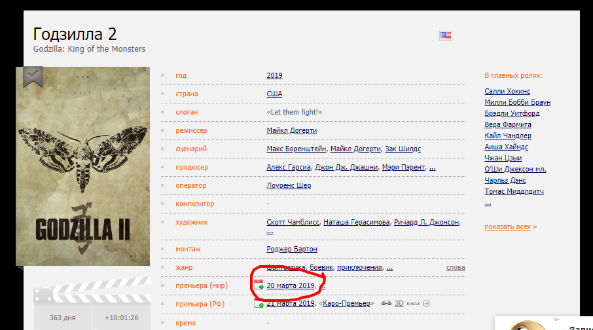Open the США country link
This screenshot has height=330, width=593.
[274, 94]
